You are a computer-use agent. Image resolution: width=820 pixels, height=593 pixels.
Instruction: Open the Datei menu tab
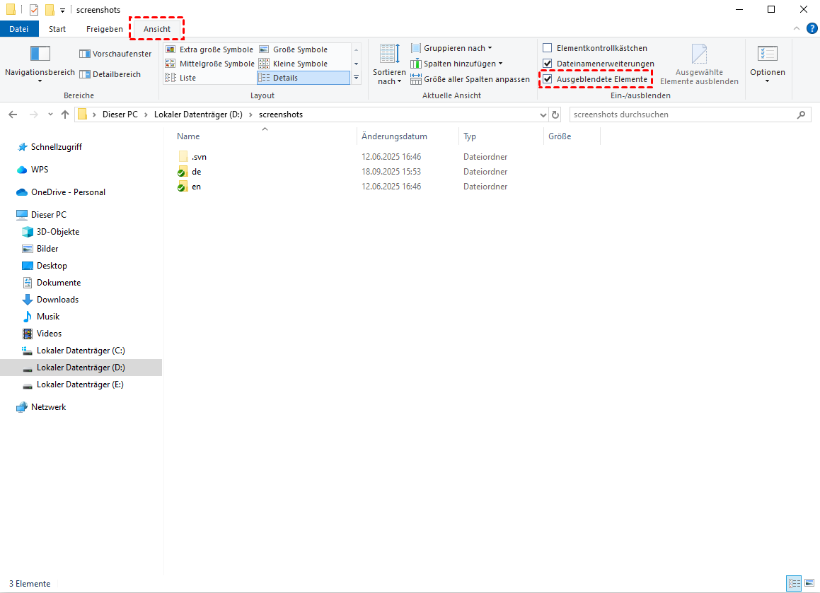(x=19, y=29)
